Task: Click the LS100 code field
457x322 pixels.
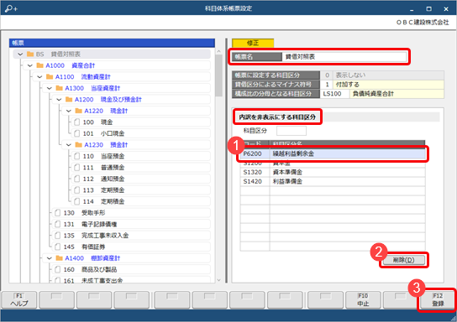Action: tap(334, 94)
